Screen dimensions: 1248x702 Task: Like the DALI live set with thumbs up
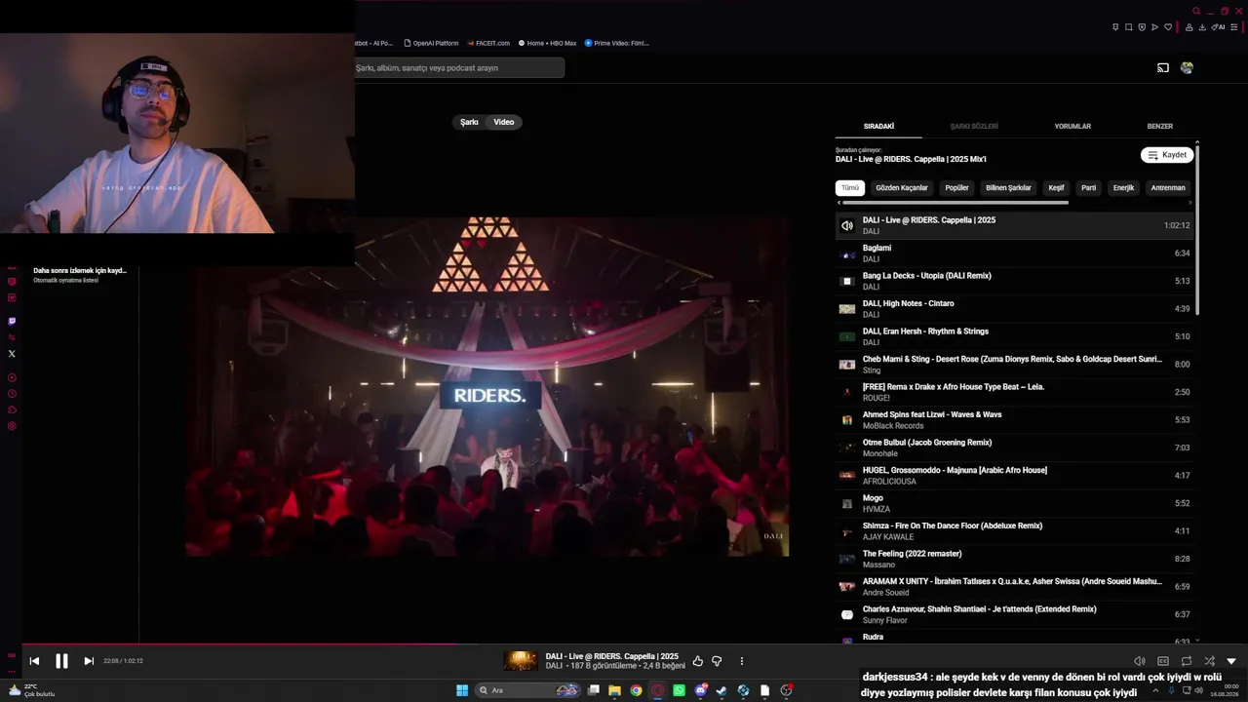697,661
